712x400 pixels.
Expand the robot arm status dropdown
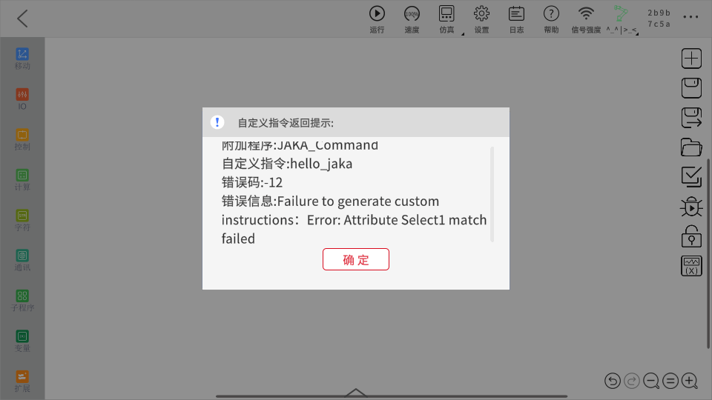(x=622, y=19)
